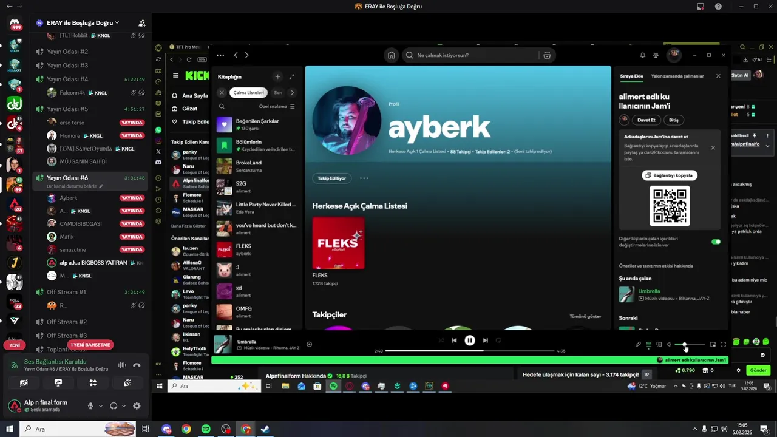Open Ana Sayfa in Kick sidebar
The image size is (777, 437).
pyautogui.click(x=189, y=96)
